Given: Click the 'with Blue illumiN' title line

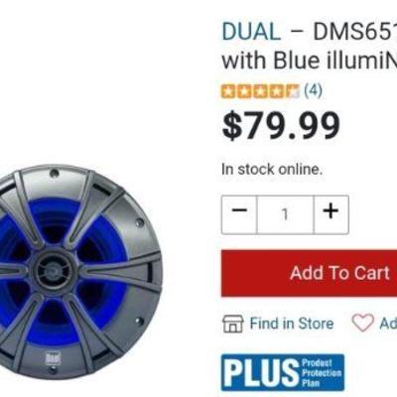Looking at the screenshot, I should (309, 61).
